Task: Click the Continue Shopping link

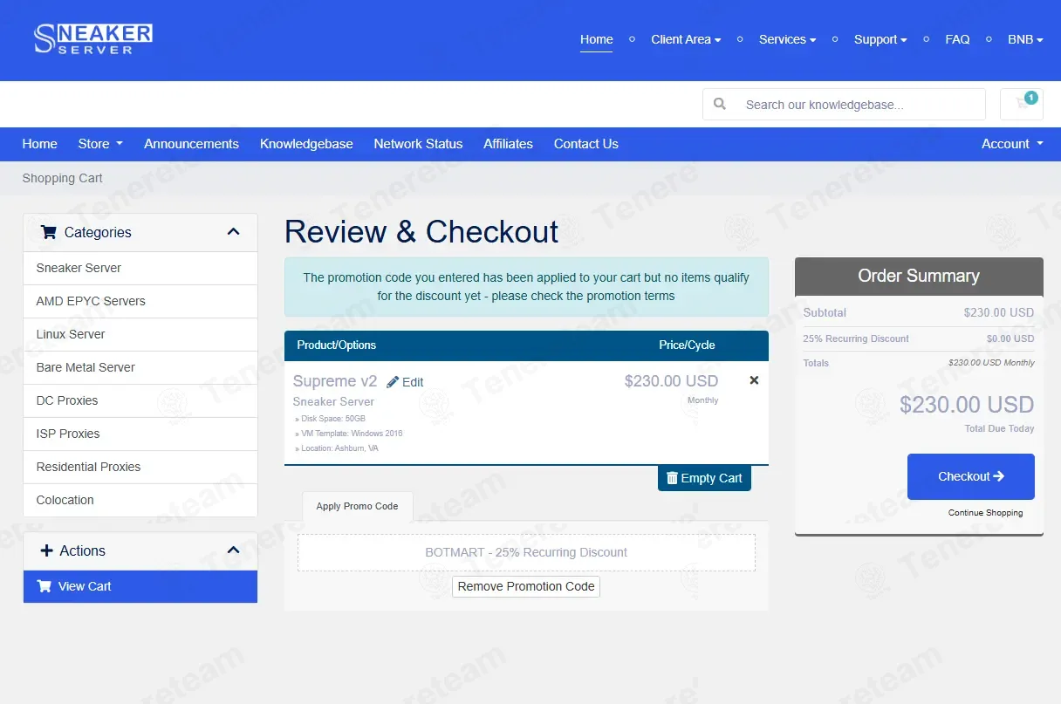Action: pyautogui.click(x=985, y=513)
